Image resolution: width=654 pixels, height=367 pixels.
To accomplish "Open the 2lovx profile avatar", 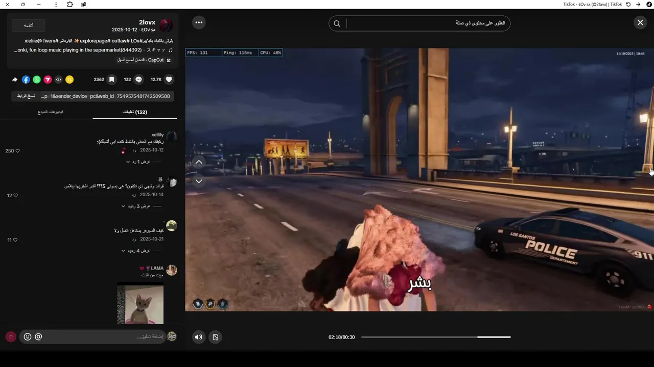I will [x=166, y=25].
